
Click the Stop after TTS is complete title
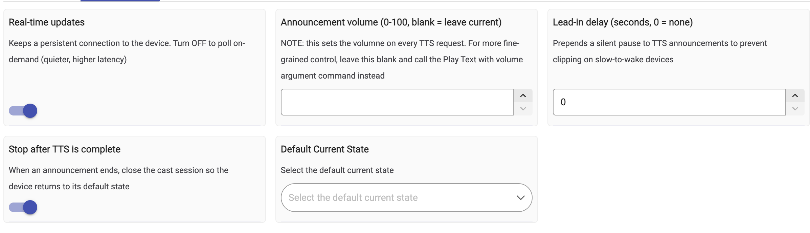[x=65, y=149]
